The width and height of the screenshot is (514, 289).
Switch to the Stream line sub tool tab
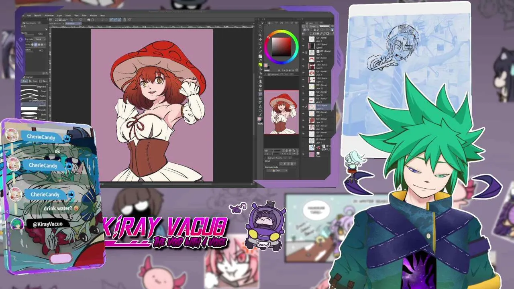click(x=33, y=81)
